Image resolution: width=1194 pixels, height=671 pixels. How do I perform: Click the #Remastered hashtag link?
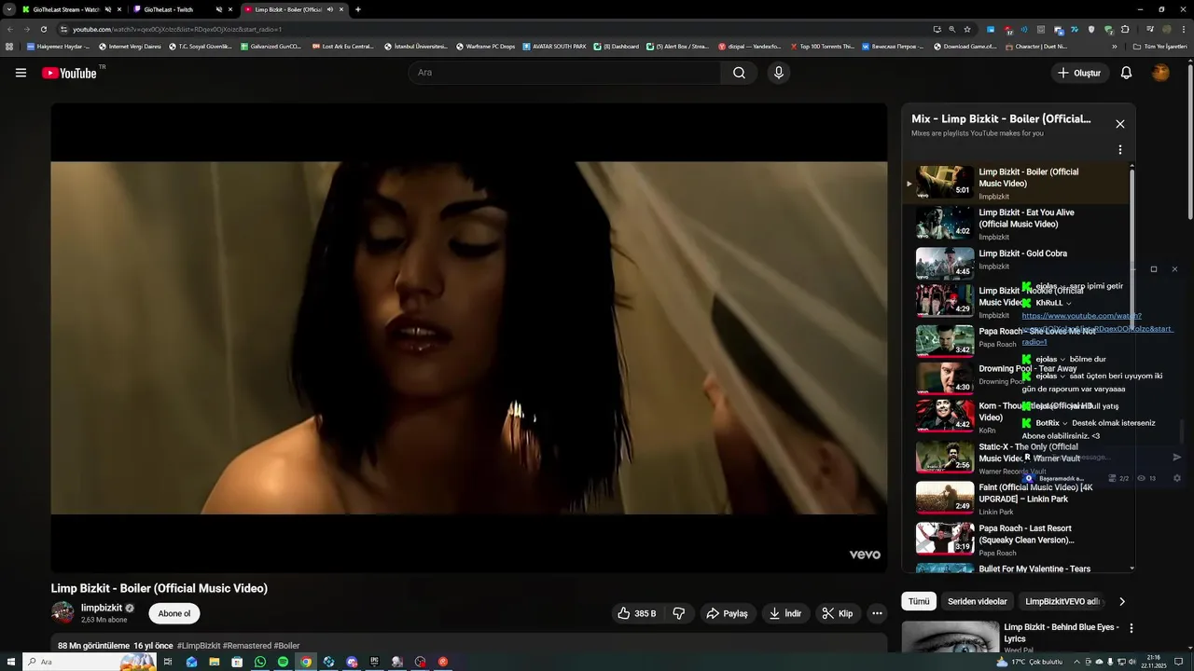click(247, 646)
